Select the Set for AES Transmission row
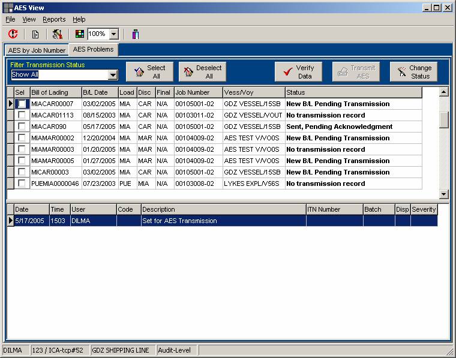 [222, 221]
